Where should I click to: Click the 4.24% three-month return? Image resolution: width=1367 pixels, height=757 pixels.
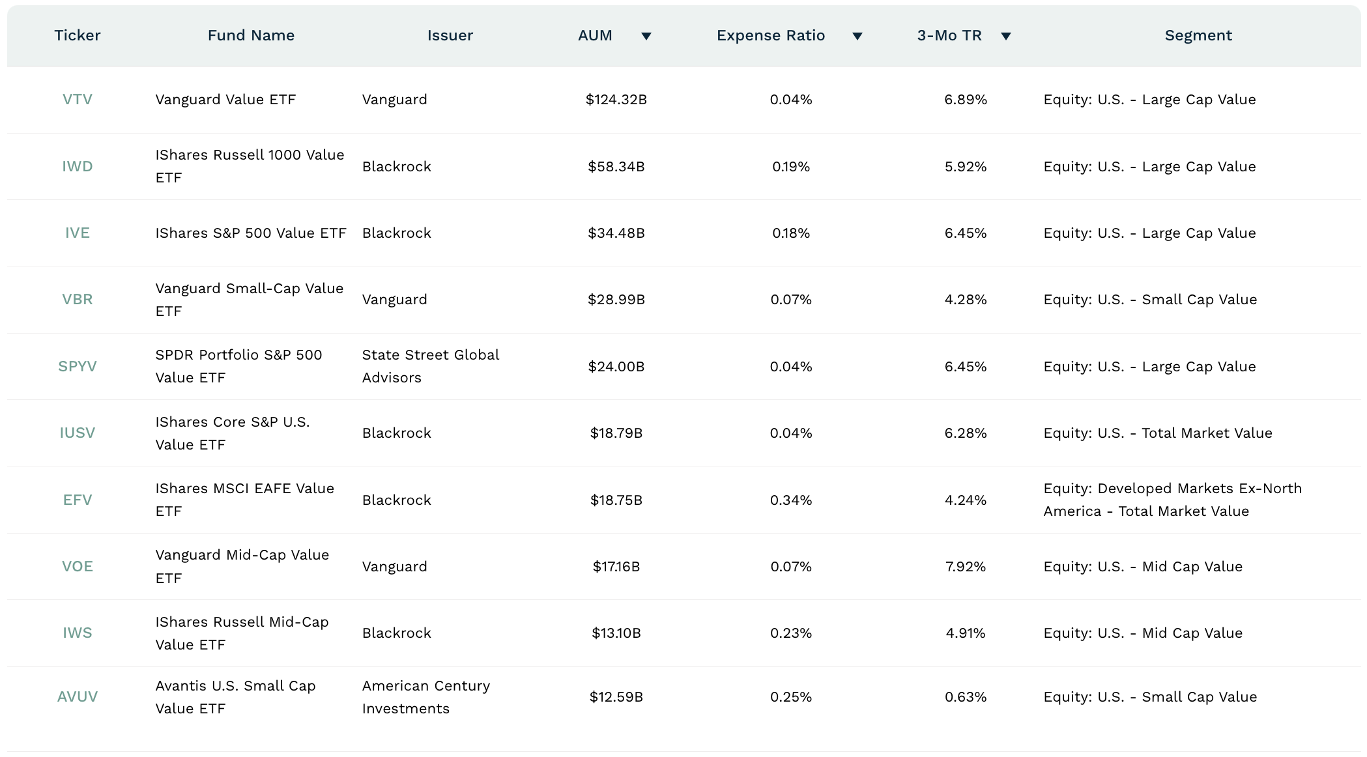(966, 500)
